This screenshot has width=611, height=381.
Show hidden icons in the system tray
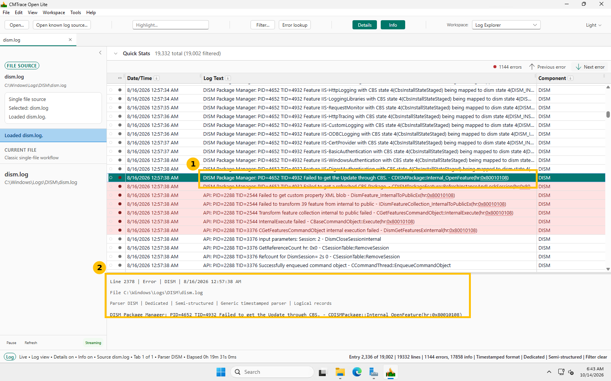549,372
